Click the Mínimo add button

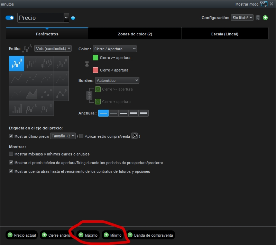click(113, 235)
